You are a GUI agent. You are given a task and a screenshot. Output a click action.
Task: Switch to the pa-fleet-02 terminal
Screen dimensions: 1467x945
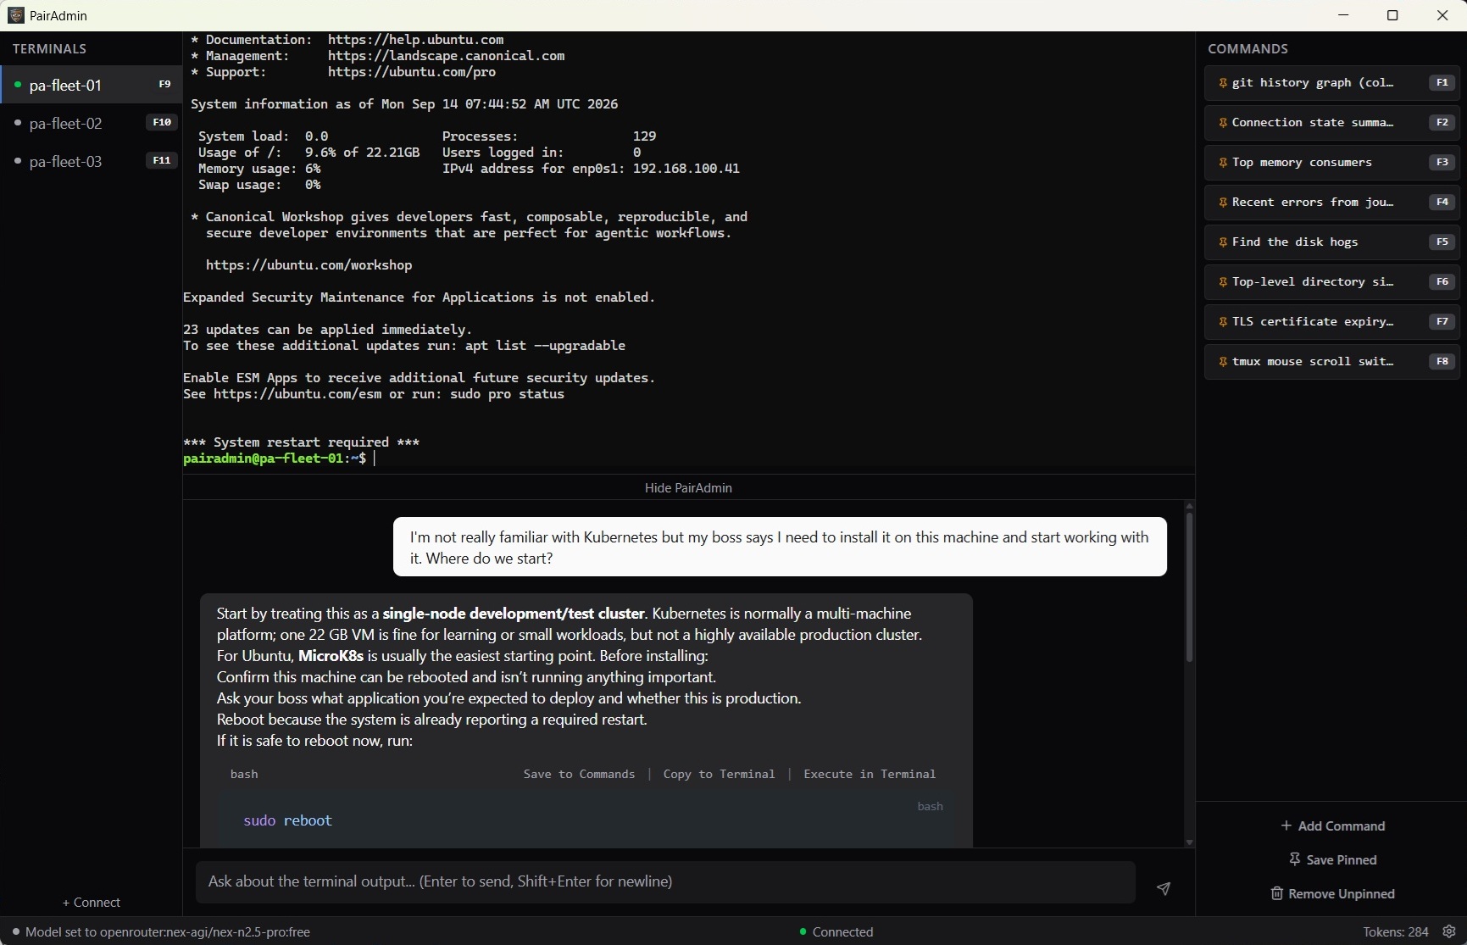coord(92,123)
